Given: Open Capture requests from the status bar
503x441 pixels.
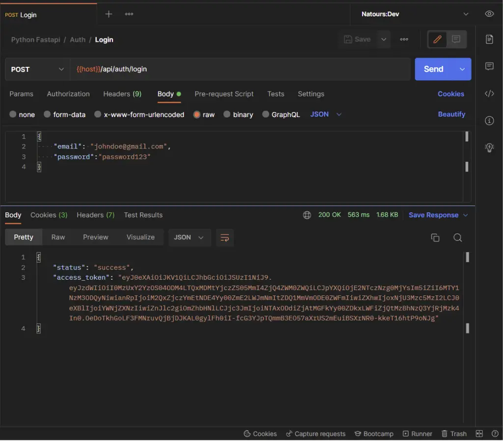Looking at the screenshot, I should [315, 434].
